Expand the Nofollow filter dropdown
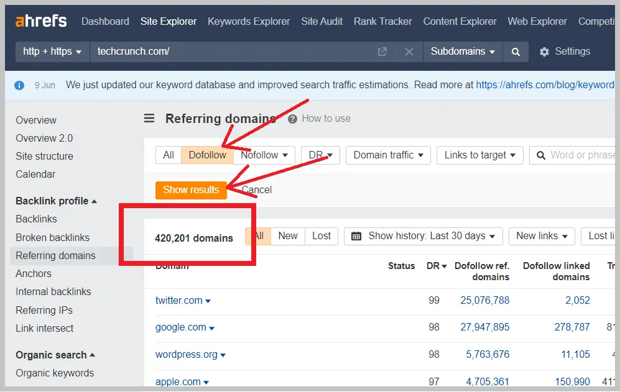The image size is (620, 392). click(x=264, y=155)
